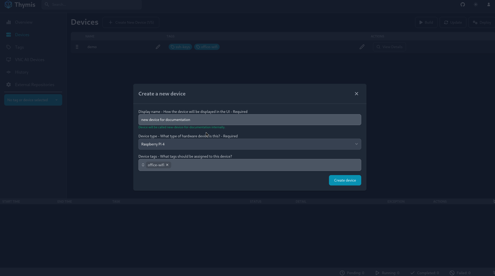Click the Create device button
495x276 pixels.
[x=345, y=180]
